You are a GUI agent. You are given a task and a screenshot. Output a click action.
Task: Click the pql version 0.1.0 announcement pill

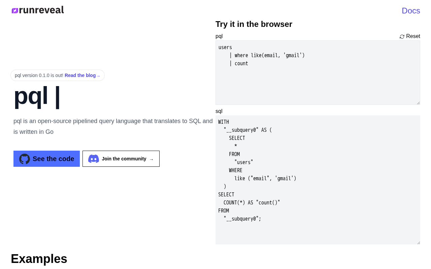(x=58, y=75)
